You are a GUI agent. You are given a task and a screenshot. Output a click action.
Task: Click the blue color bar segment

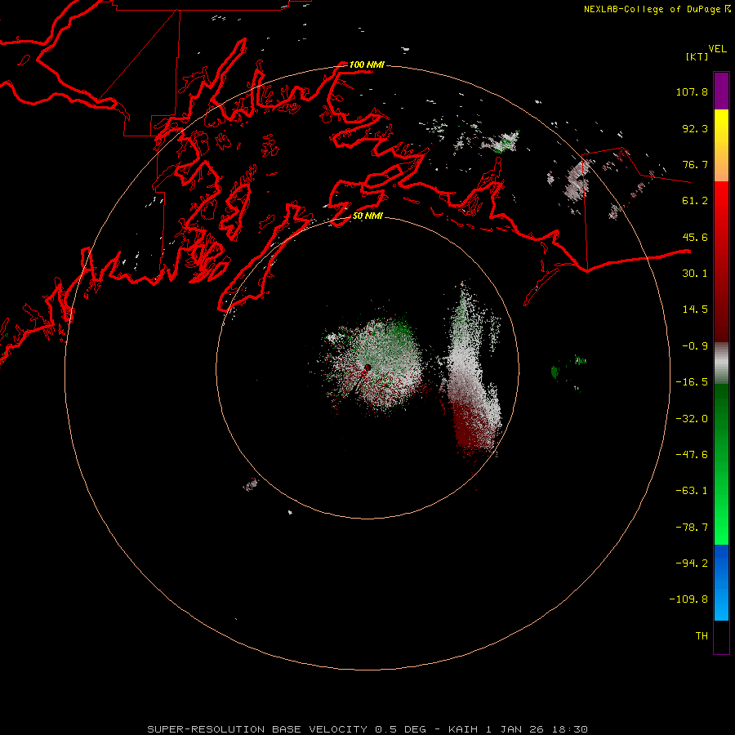(x=721, y=582)
